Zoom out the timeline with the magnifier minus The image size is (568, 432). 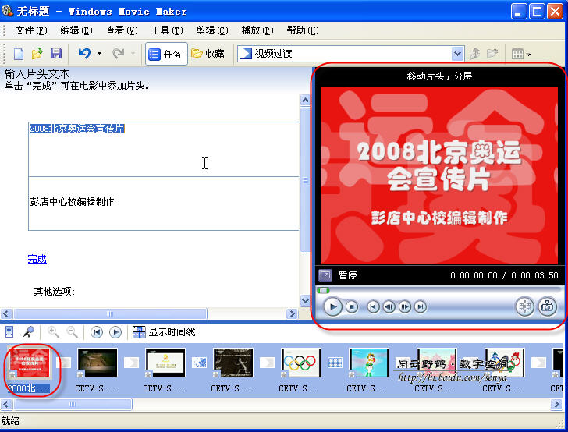72,331
